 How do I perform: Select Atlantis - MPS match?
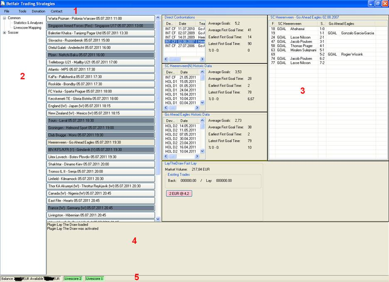101,69
